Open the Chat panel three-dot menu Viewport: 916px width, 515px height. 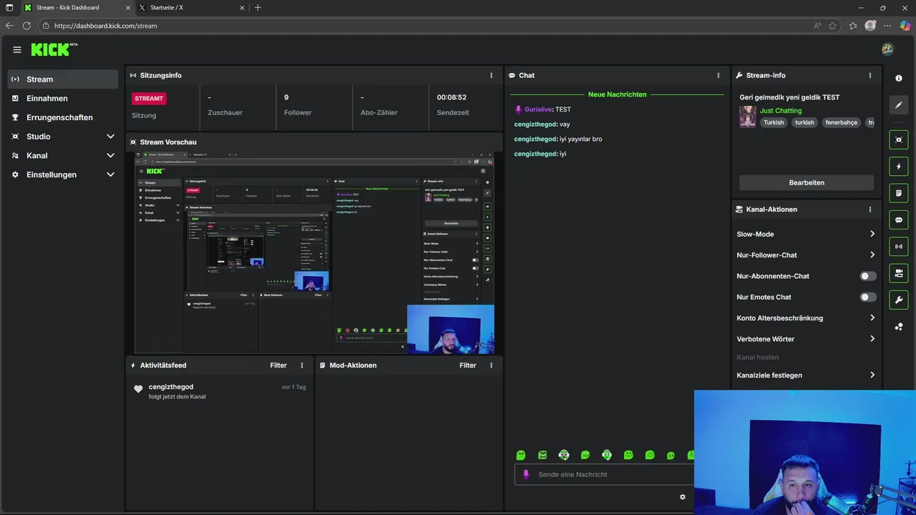coord(718,75)
